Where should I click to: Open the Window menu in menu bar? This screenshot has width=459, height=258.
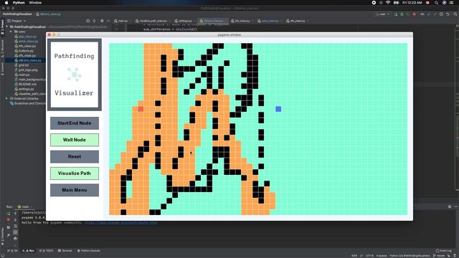(35, 3)
